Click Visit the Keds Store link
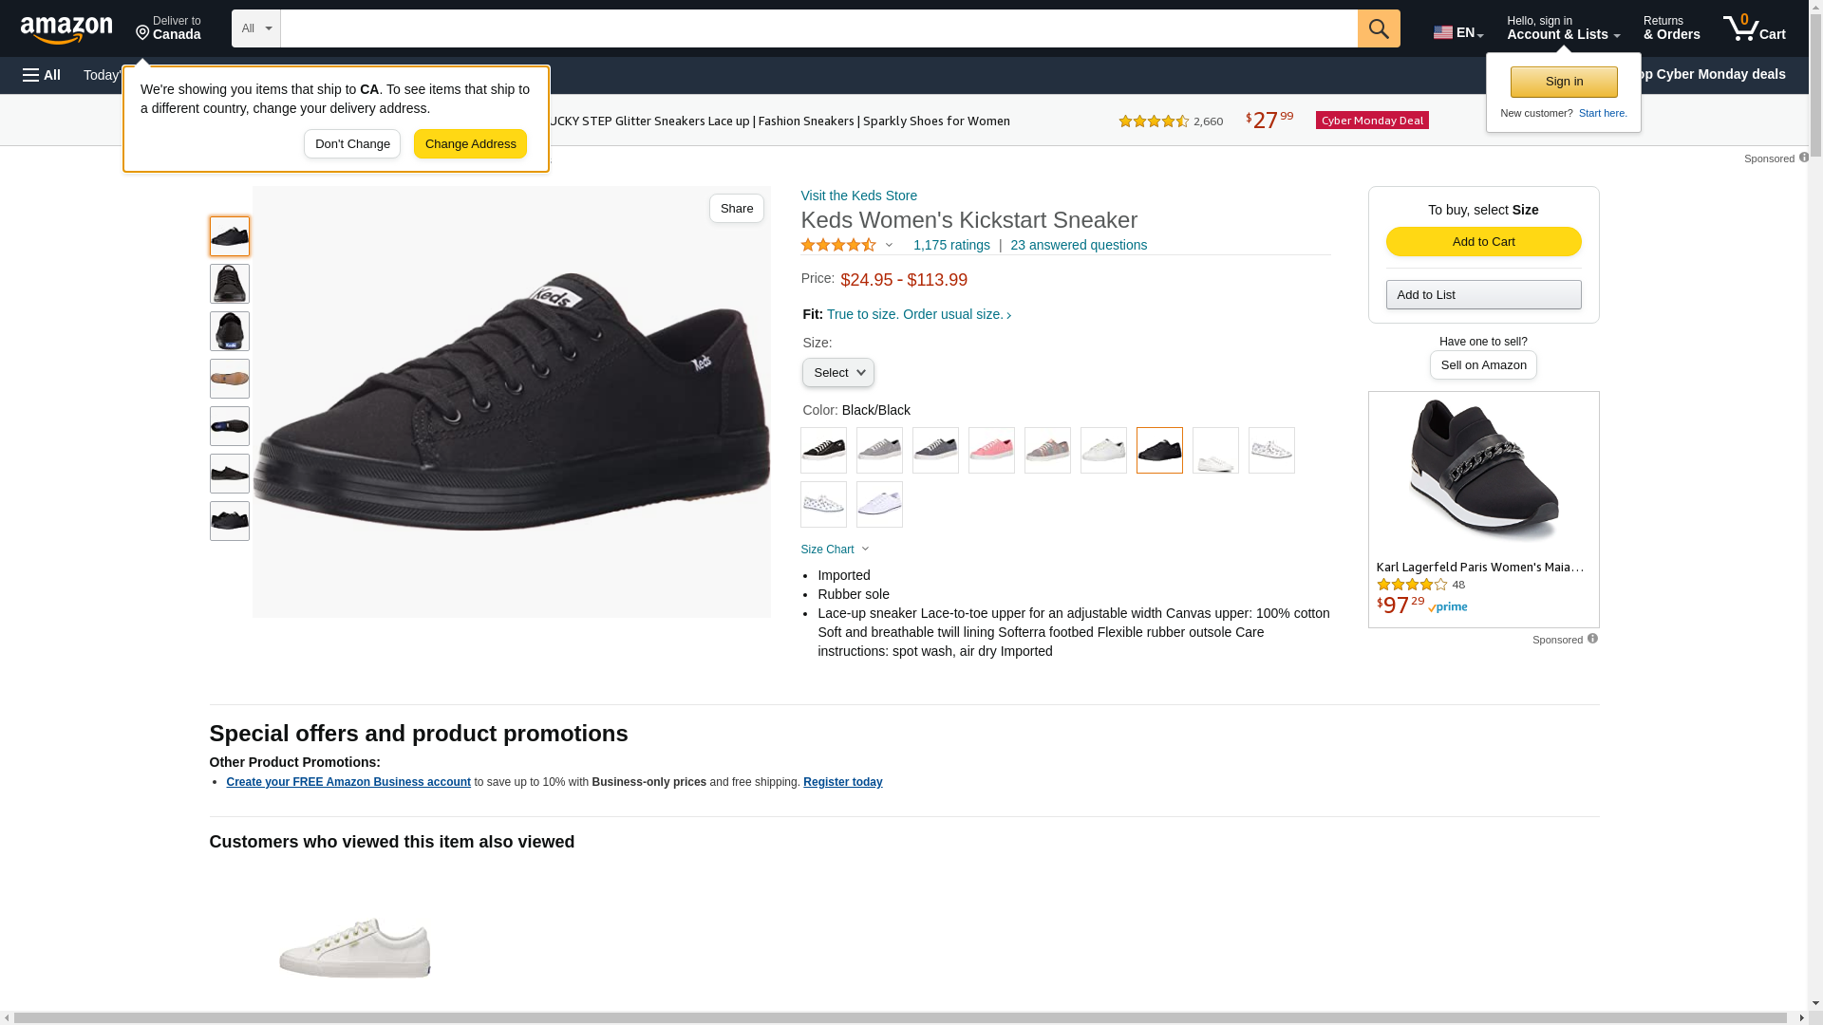 858,196
